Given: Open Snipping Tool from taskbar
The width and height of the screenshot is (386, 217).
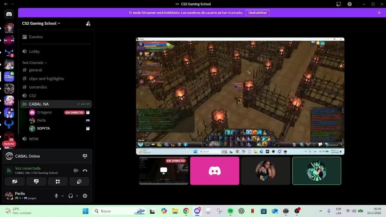Looking at the screenshot, I should tap(219, 211).
